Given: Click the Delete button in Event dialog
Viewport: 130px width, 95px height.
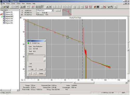Looking at the screenshot, I should pos(41,74).
